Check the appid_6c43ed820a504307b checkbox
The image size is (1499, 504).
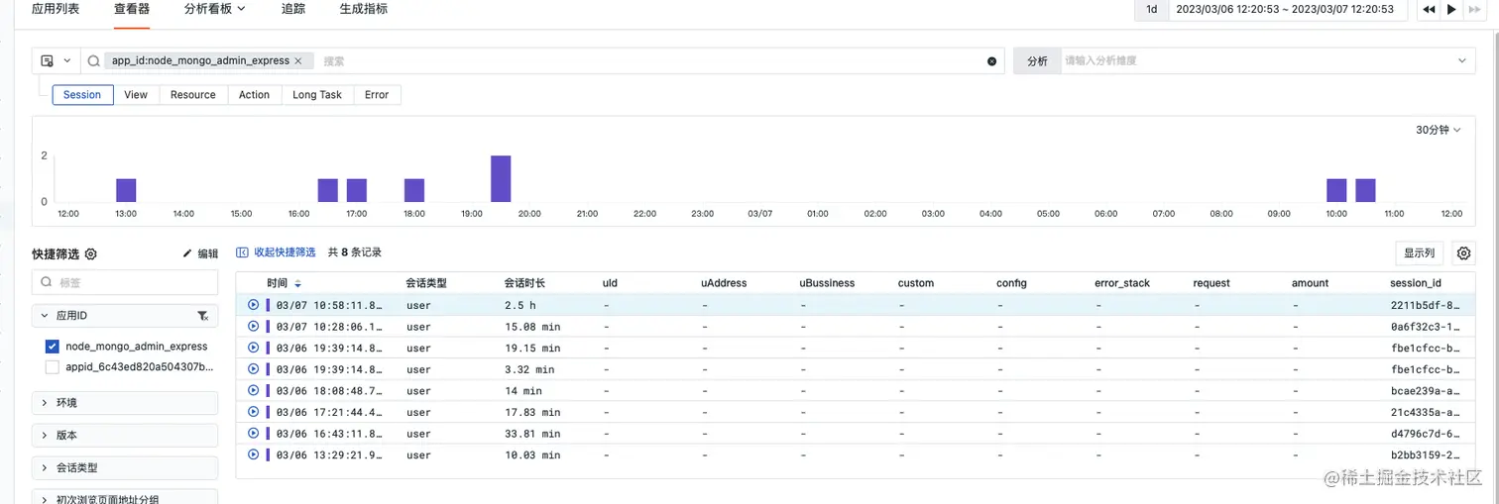(x=53, y=367)
